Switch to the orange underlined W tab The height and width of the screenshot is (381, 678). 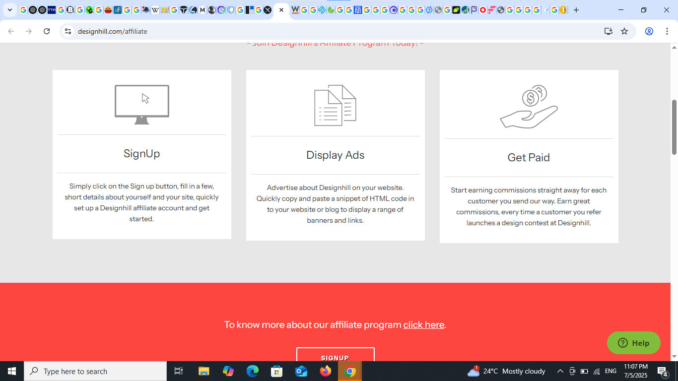coord(295,10)
